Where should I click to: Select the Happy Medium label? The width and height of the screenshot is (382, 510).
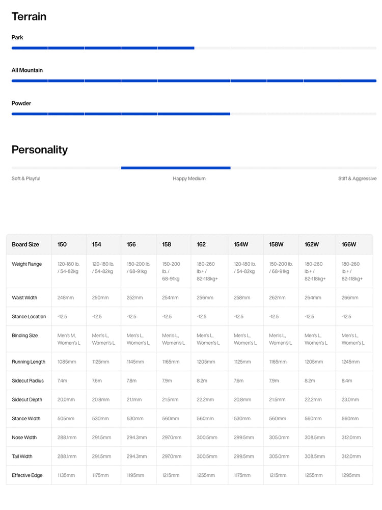coord(189,178)
